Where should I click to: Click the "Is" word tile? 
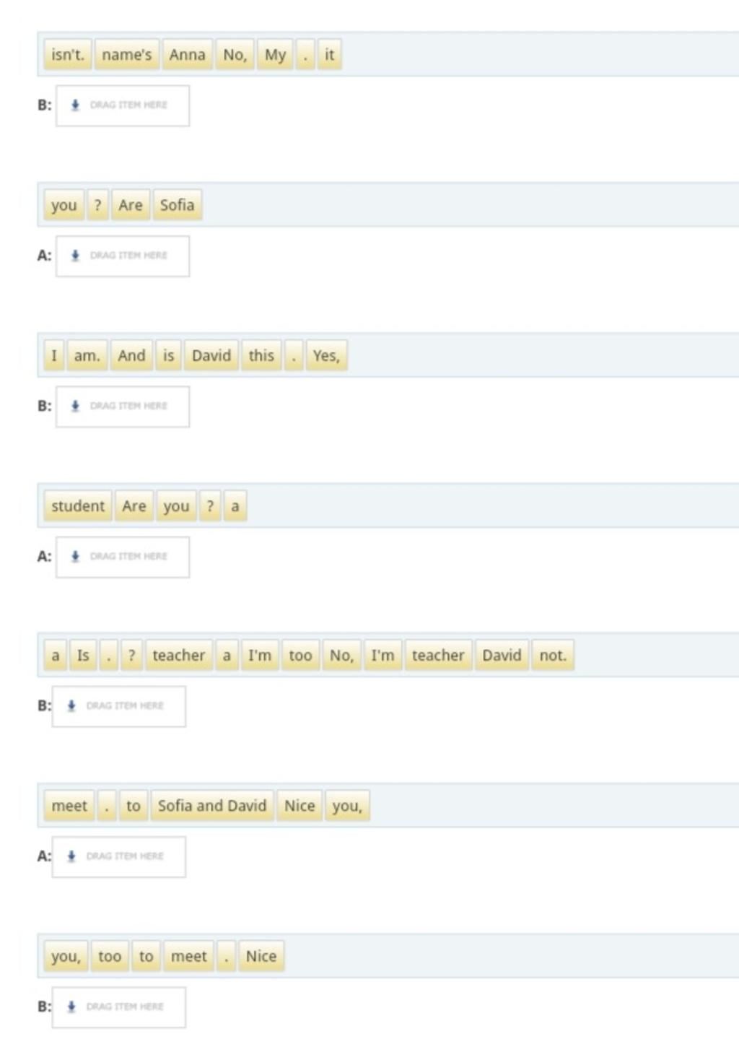[83, 655]
